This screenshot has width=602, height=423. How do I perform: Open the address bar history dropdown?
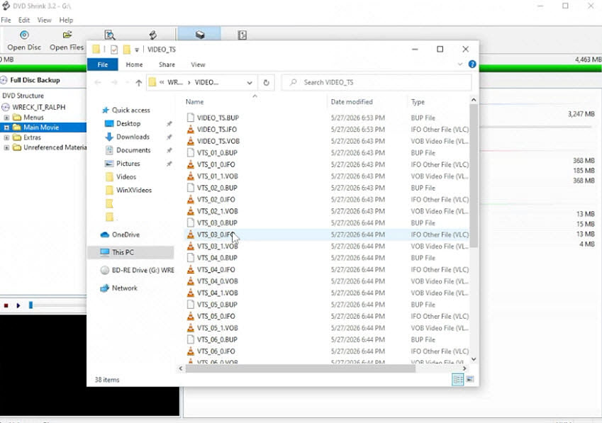(x=250, y=82)
